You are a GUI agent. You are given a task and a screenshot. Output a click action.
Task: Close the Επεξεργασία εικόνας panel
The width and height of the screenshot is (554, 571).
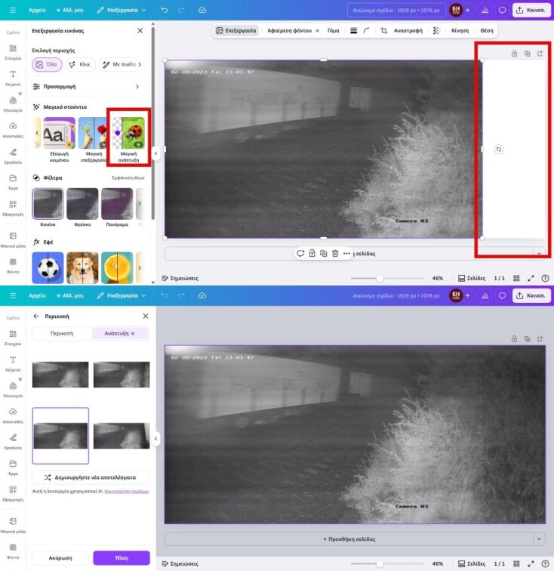coord(140,31)
